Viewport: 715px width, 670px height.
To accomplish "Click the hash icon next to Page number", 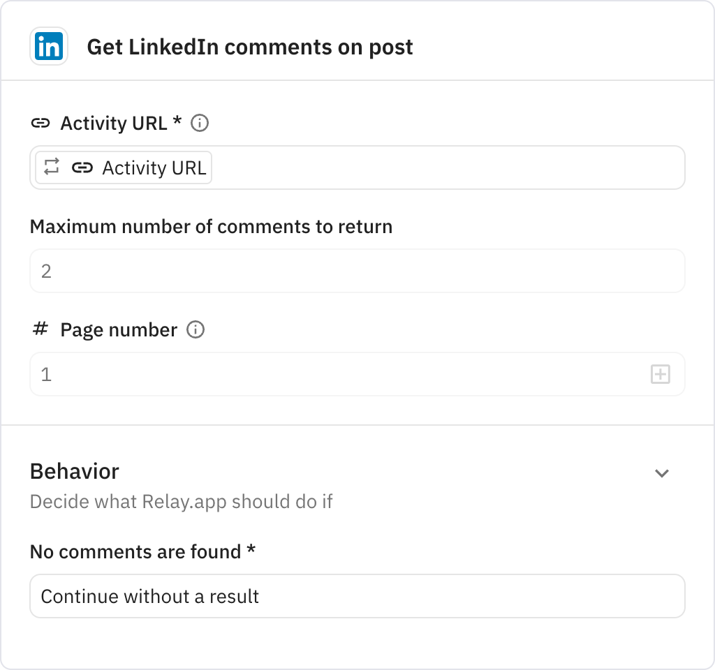I will click(41, 329).
